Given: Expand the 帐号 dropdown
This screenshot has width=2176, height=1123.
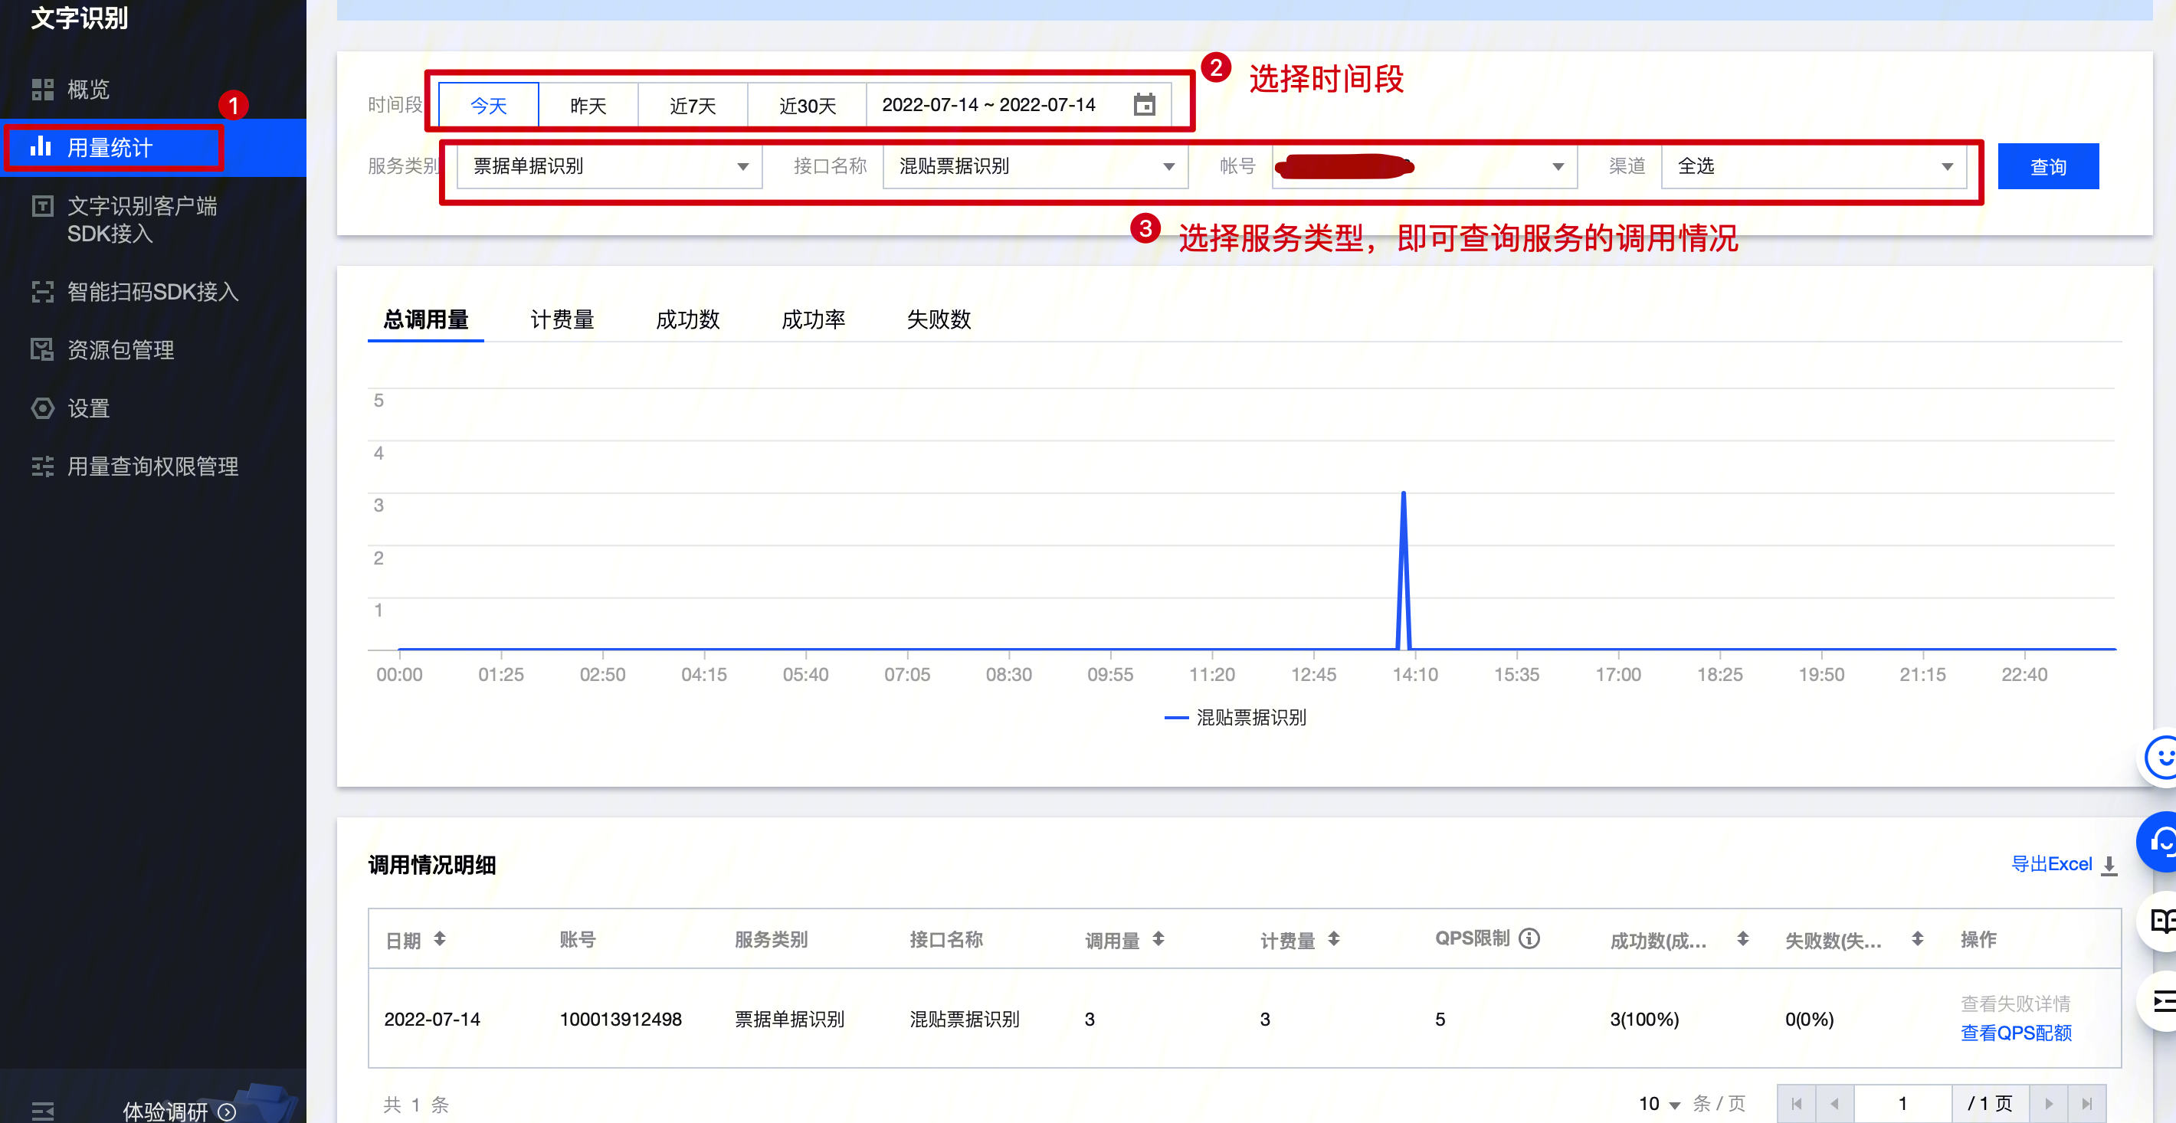Looking at the screenshot, I should point(1424,166).
